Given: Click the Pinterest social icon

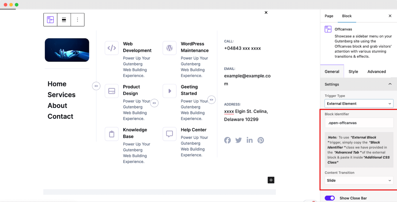Looking at the screenshot, I should (261, 140).
